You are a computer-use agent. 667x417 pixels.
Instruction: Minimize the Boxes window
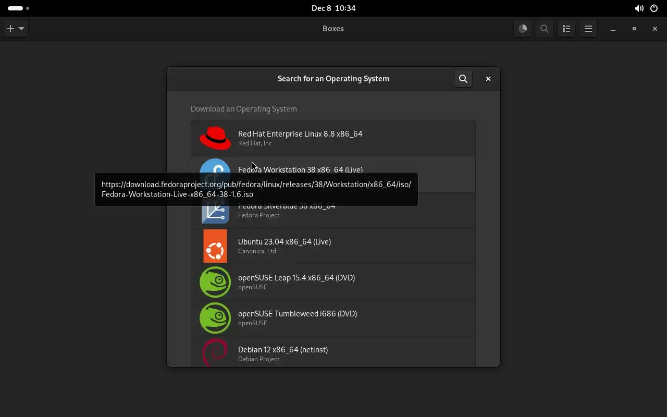613,29
